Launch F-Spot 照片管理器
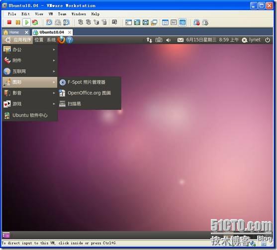 click(90, 82)
